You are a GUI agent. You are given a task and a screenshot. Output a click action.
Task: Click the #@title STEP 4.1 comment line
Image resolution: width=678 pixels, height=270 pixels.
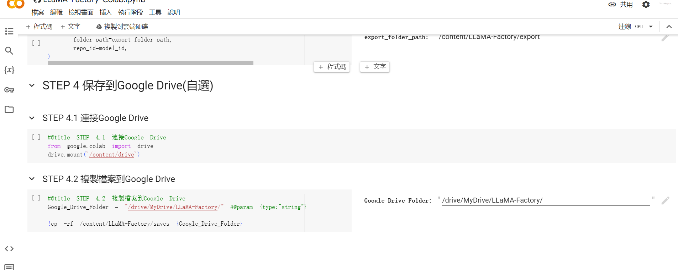(107, 137)
